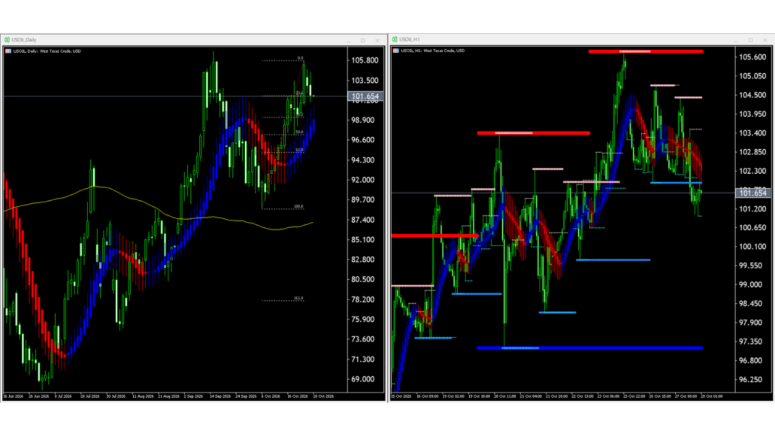
Task: Maximize the USOIL,Daily chart window
Action: pos(363,40)
